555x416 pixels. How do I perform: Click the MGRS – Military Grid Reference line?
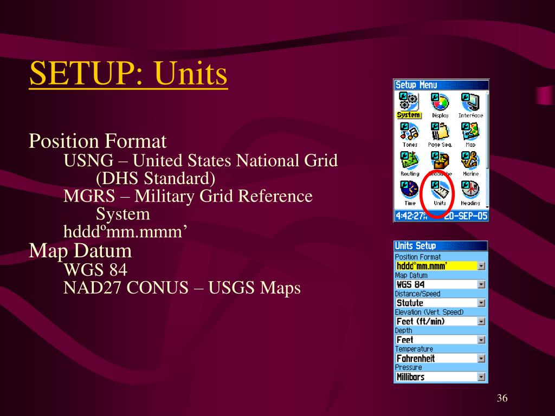coord(188,196)
